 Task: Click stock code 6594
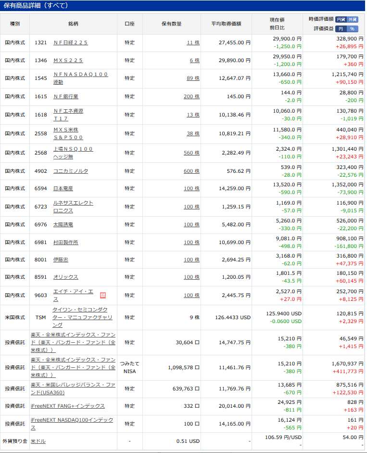[40, 188]
